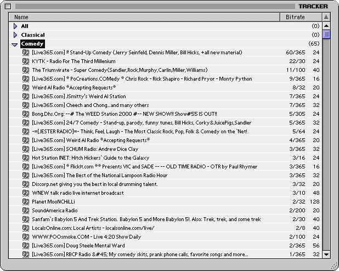Select 'Bong.Dhs.Org' WEED Station 2000 row text

125,114
